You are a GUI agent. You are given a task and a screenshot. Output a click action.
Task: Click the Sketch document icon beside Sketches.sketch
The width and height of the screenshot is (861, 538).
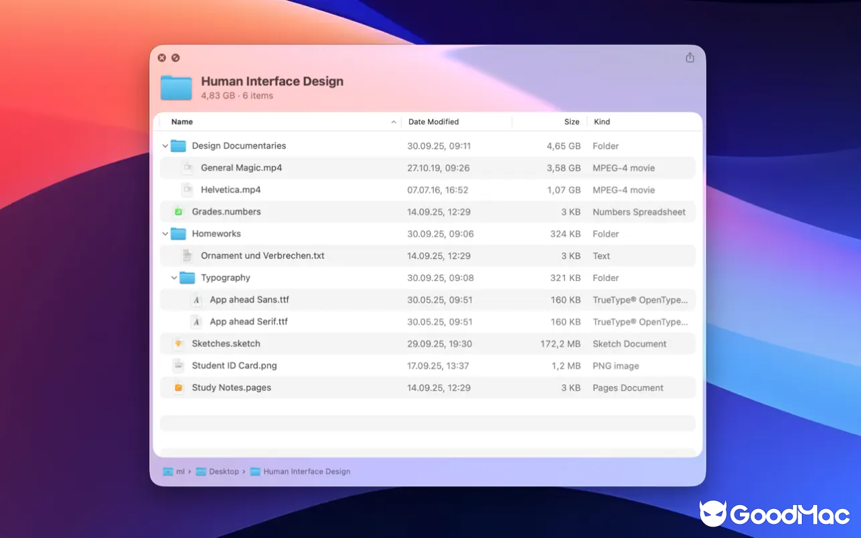point(178,344)
